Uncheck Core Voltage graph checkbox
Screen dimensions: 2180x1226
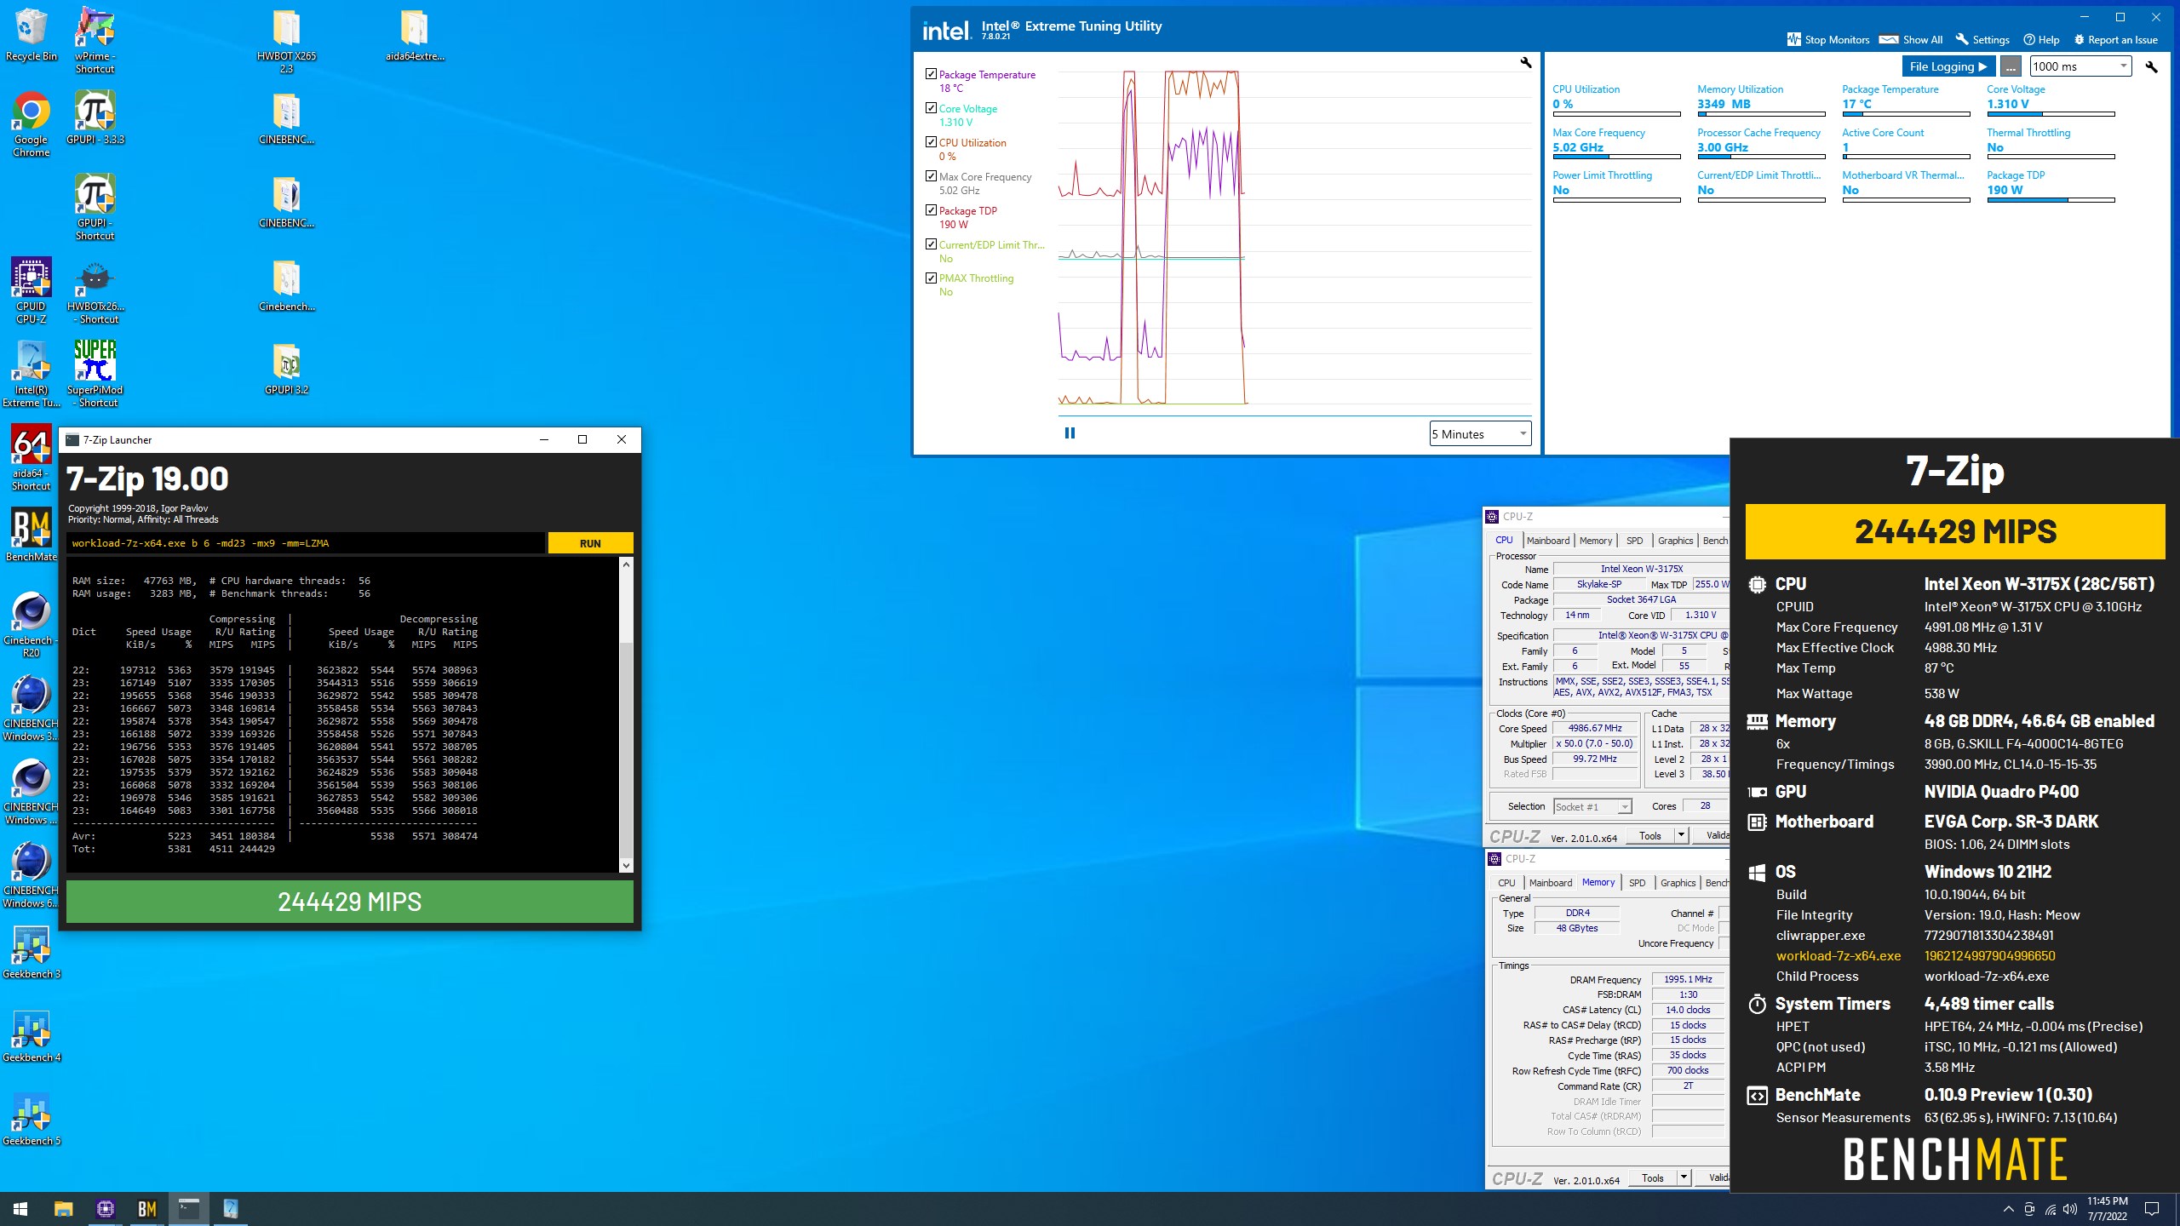(x=931, y=108)
